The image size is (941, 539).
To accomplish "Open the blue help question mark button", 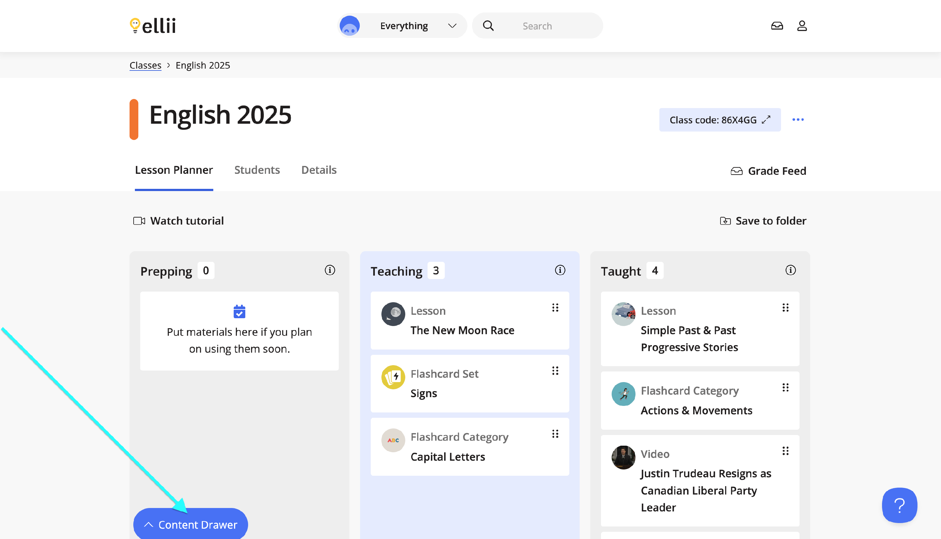I will tap(899, 505).
